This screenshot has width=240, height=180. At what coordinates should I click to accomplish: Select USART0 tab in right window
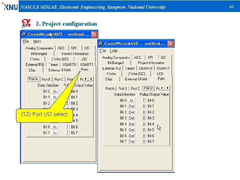point(146,68)
